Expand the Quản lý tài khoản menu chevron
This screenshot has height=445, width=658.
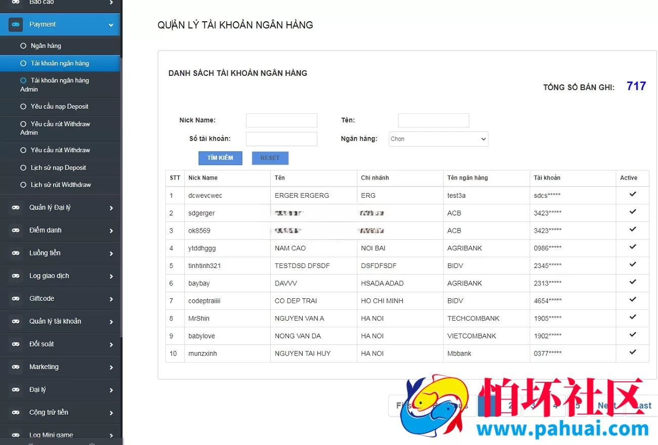pyautogui.click(x=111, y=322)
